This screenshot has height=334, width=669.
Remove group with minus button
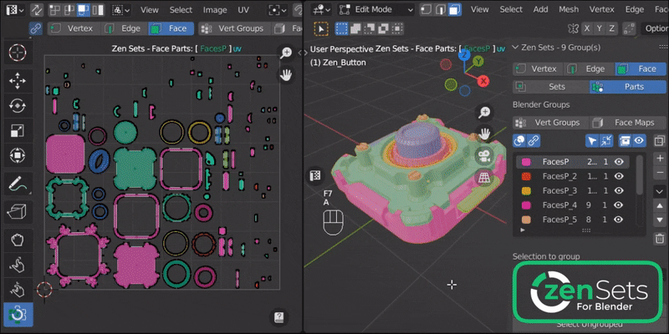(x=660, y=173)
